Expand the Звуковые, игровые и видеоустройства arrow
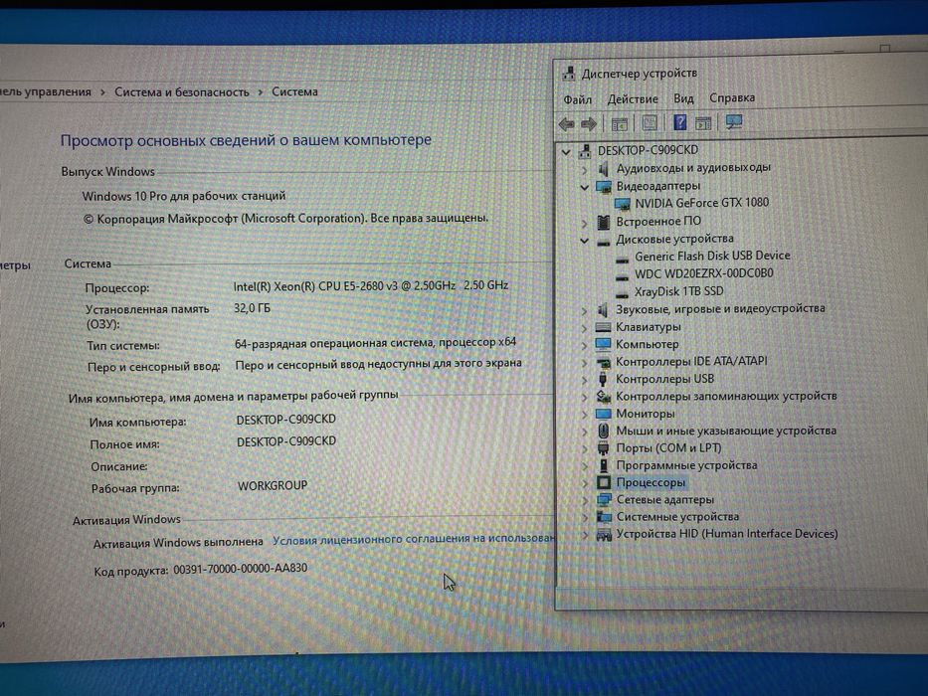This screenshot has width=928, height=696. (x=585, y=310)
